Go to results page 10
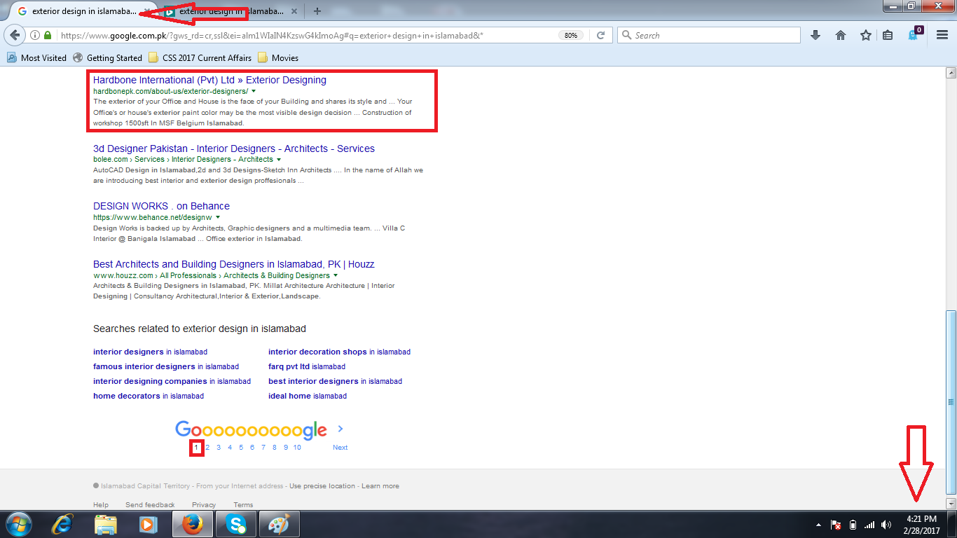Image resolution: width=957 pixels, height=538 pixels. [x=297, y=447]
